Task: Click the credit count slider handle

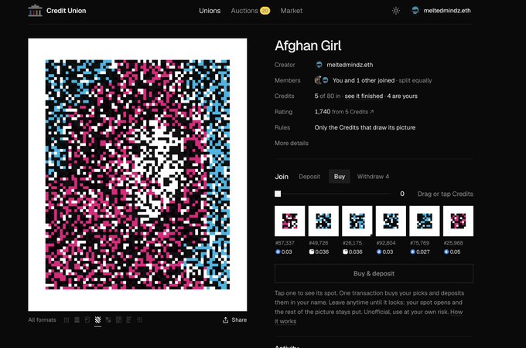Action: coord(278,194)
